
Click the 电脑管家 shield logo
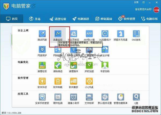[6, 6]
